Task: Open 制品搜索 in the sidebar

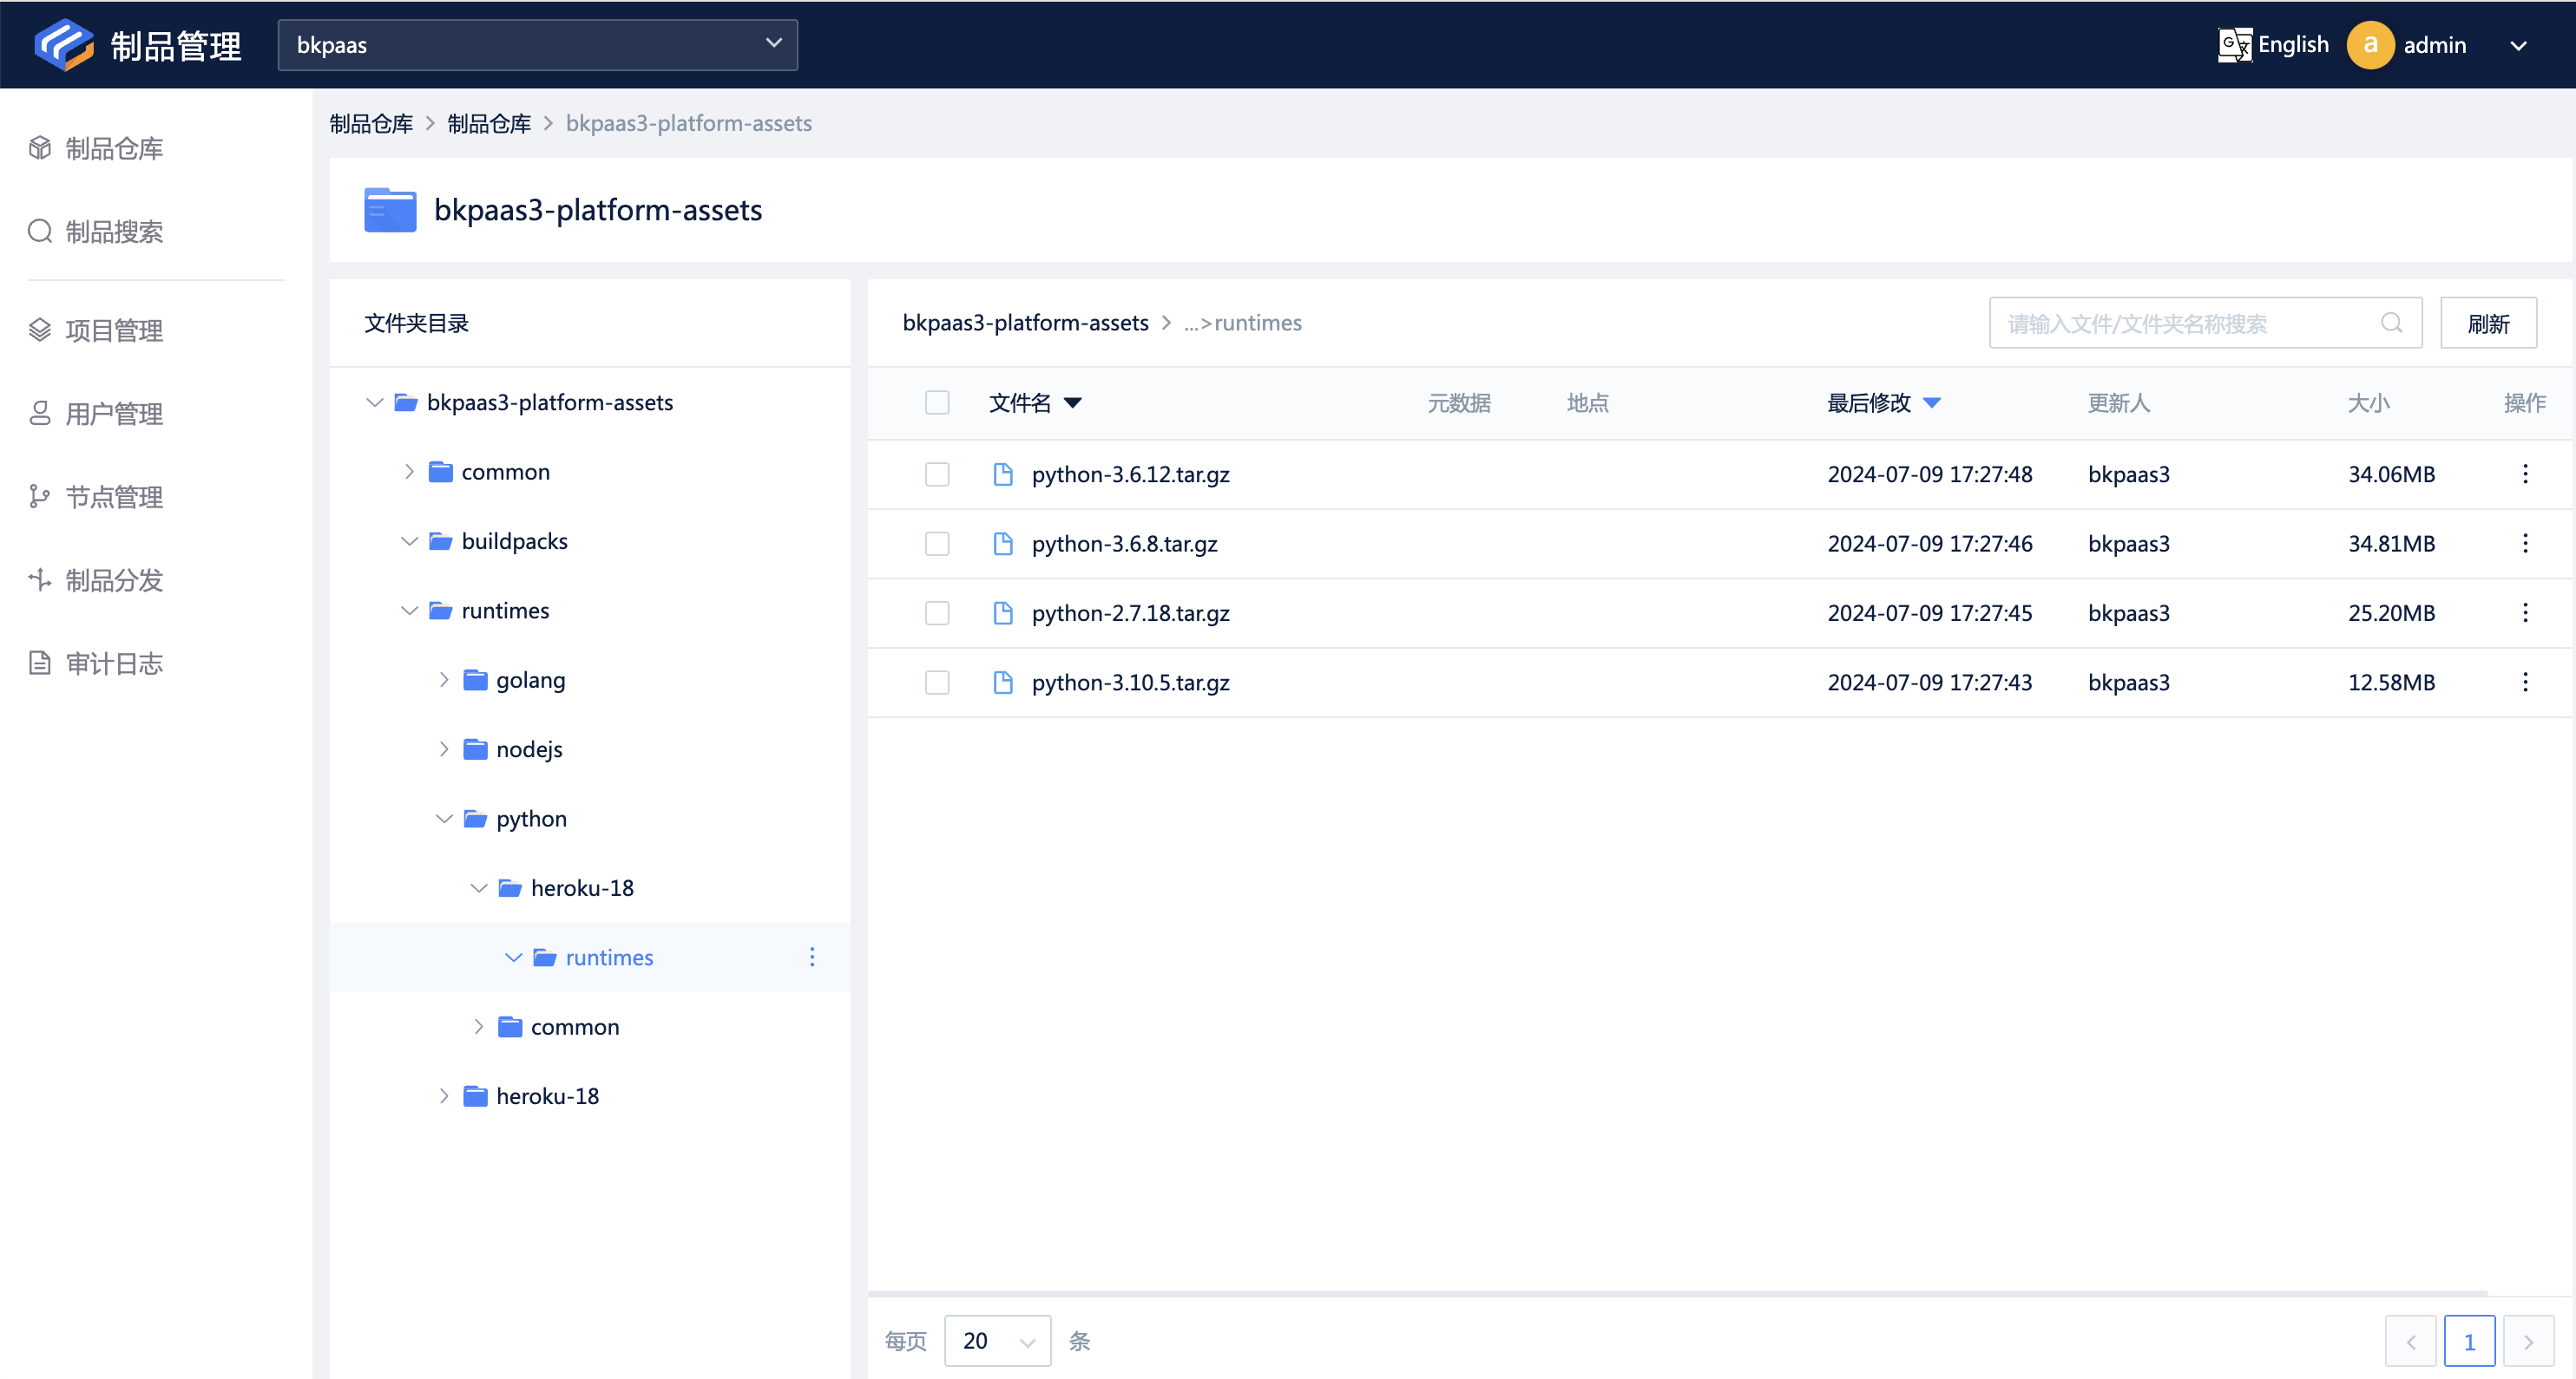Action: pos(113,232)
